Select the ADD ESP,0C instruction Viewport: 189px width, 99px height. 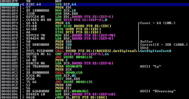pyautogui.click(x=66, y=76)
